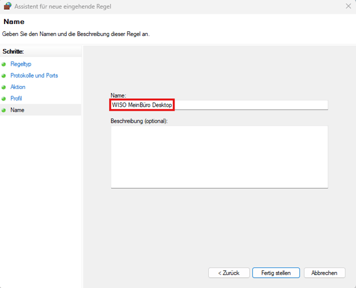Click the green bullet beside the Name step
Screen dimensions: 356x288
pos(4,110)
